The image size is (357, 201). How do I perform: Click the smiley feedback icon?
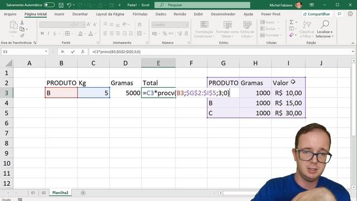pos(350,14)
